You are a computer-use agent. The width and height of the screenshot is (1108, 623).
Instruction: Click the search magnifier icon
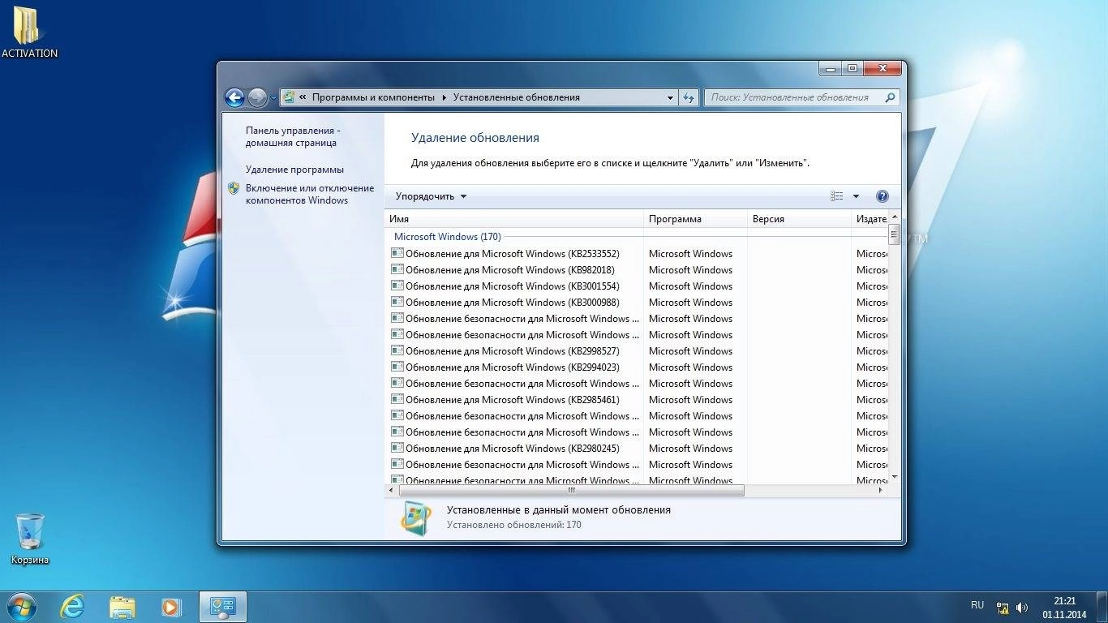(891, 97)
